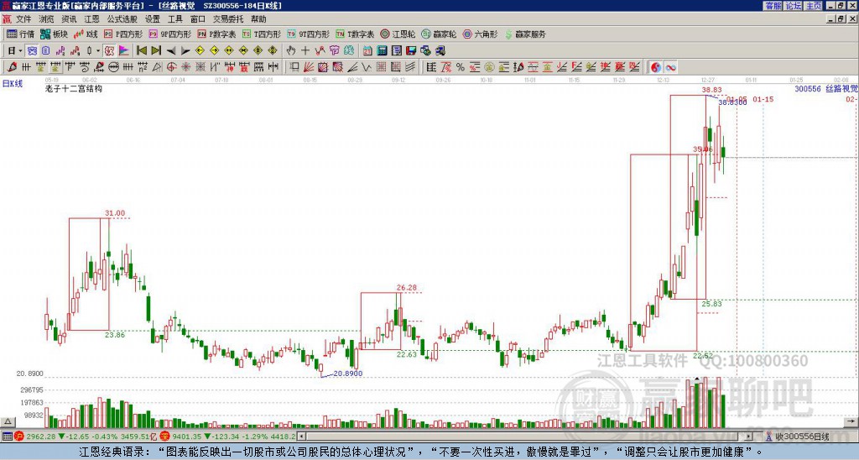The width and height of the screenshot is (859, 460).
Task: Click the black right arrow icon
Action: coord(185,50)
